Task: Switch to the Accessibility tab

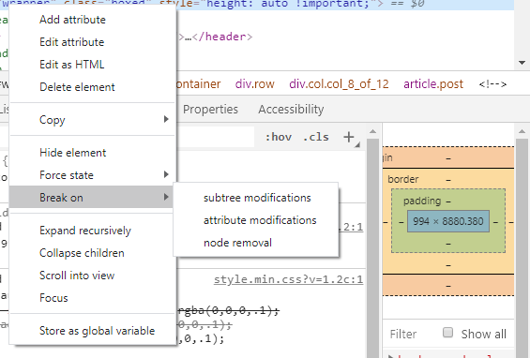Action: [x=291, y=110]
